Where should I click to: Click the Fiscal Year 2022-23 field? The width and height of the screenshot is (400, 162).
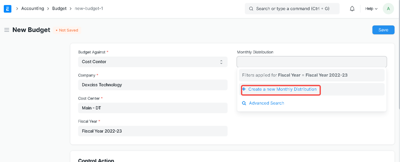(152, 131)
